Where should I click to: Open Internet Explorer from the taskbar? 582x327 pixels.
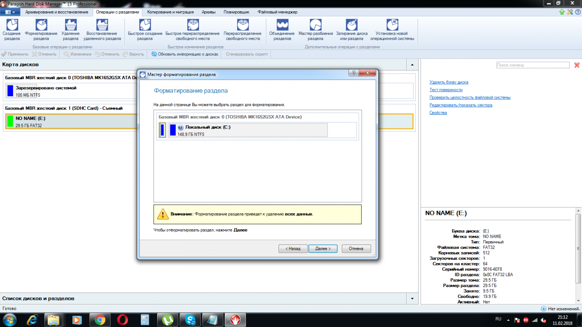point(32,320)
